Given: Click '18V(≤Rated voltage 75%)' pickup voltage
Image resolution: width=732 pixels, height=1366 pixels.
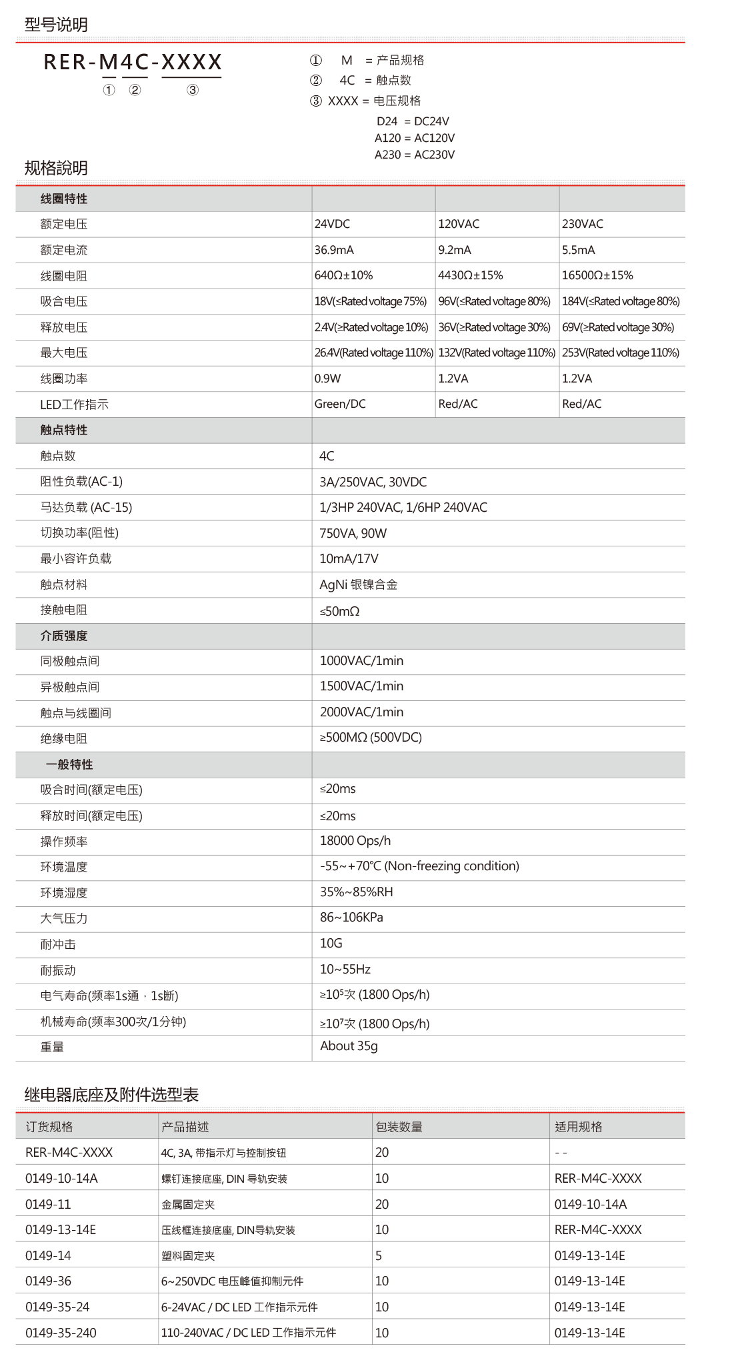Looking at the screenshot, I should point(371,301).
